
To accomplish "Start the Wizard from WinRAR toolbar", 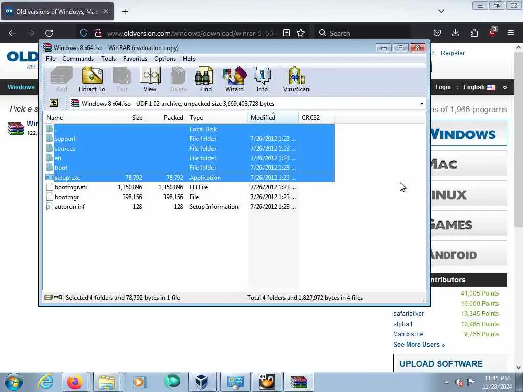I will pos(234,79).
